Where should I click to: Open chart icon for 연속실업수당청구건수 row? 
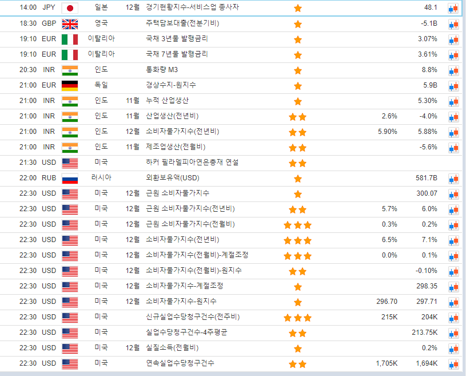(x=453, y=364)
